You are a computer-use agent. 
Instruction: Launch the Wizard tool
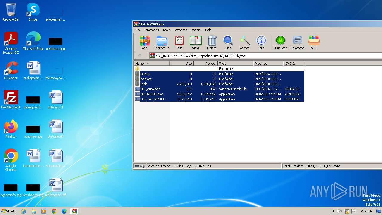tap(245, 43)
